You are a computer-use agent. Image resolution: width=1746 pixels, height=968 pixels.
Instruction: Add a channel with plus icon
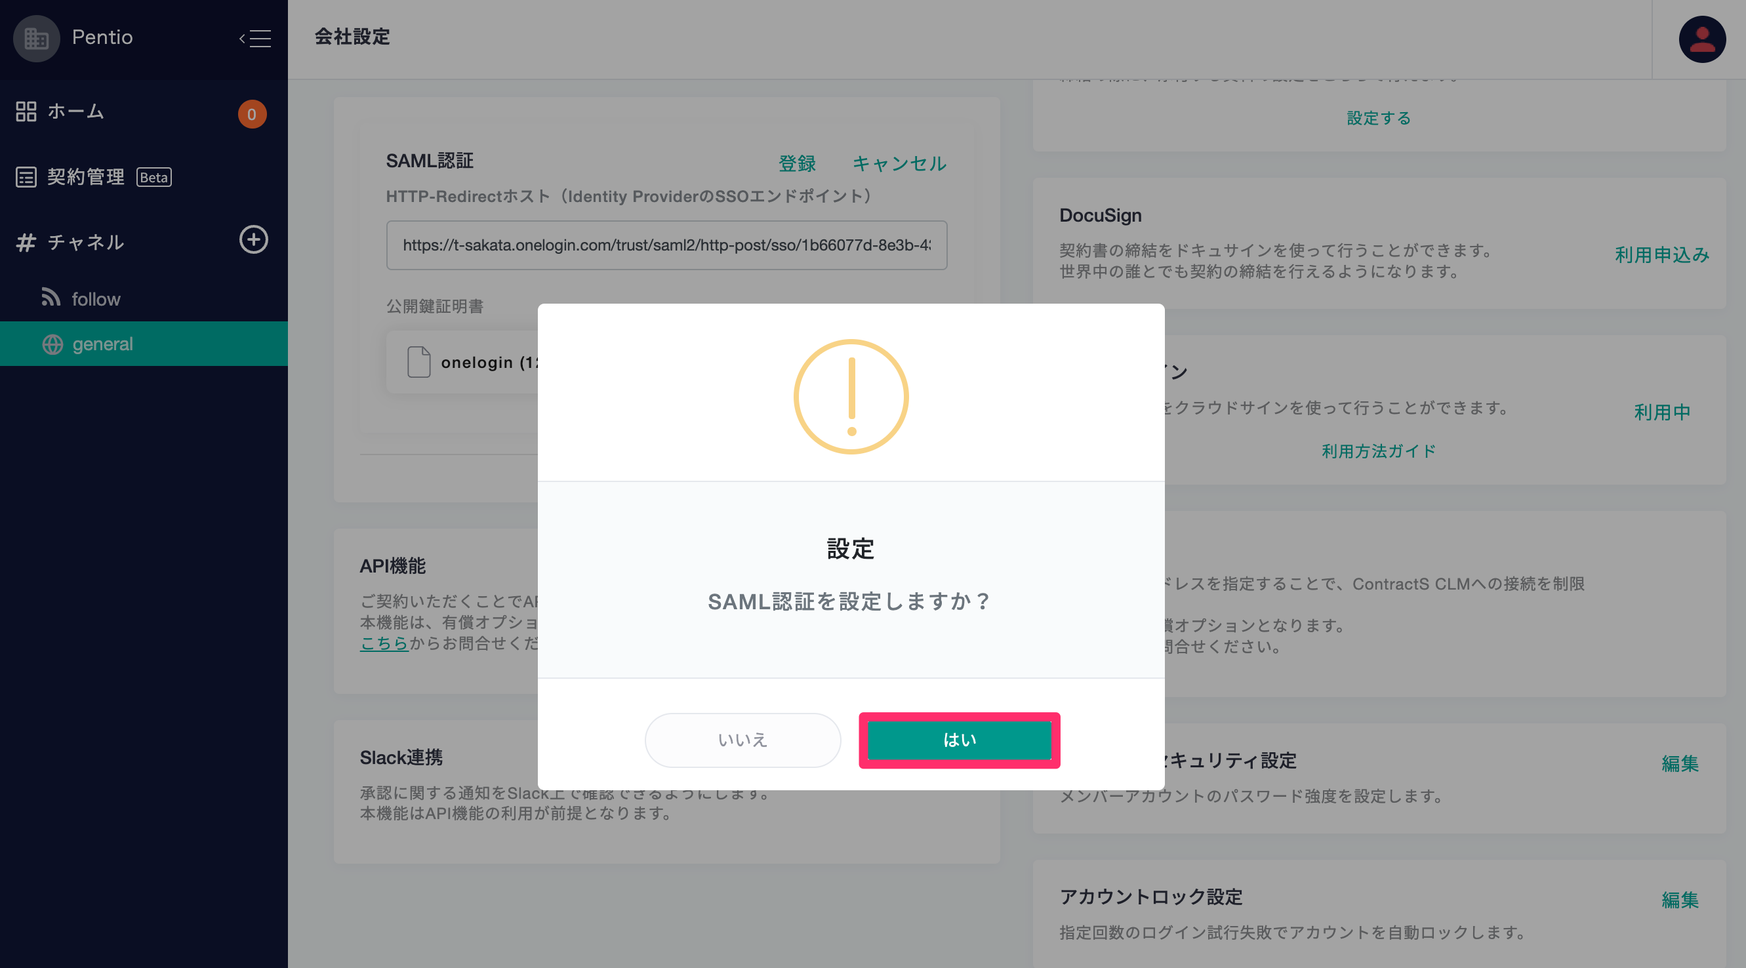[253, 240]
